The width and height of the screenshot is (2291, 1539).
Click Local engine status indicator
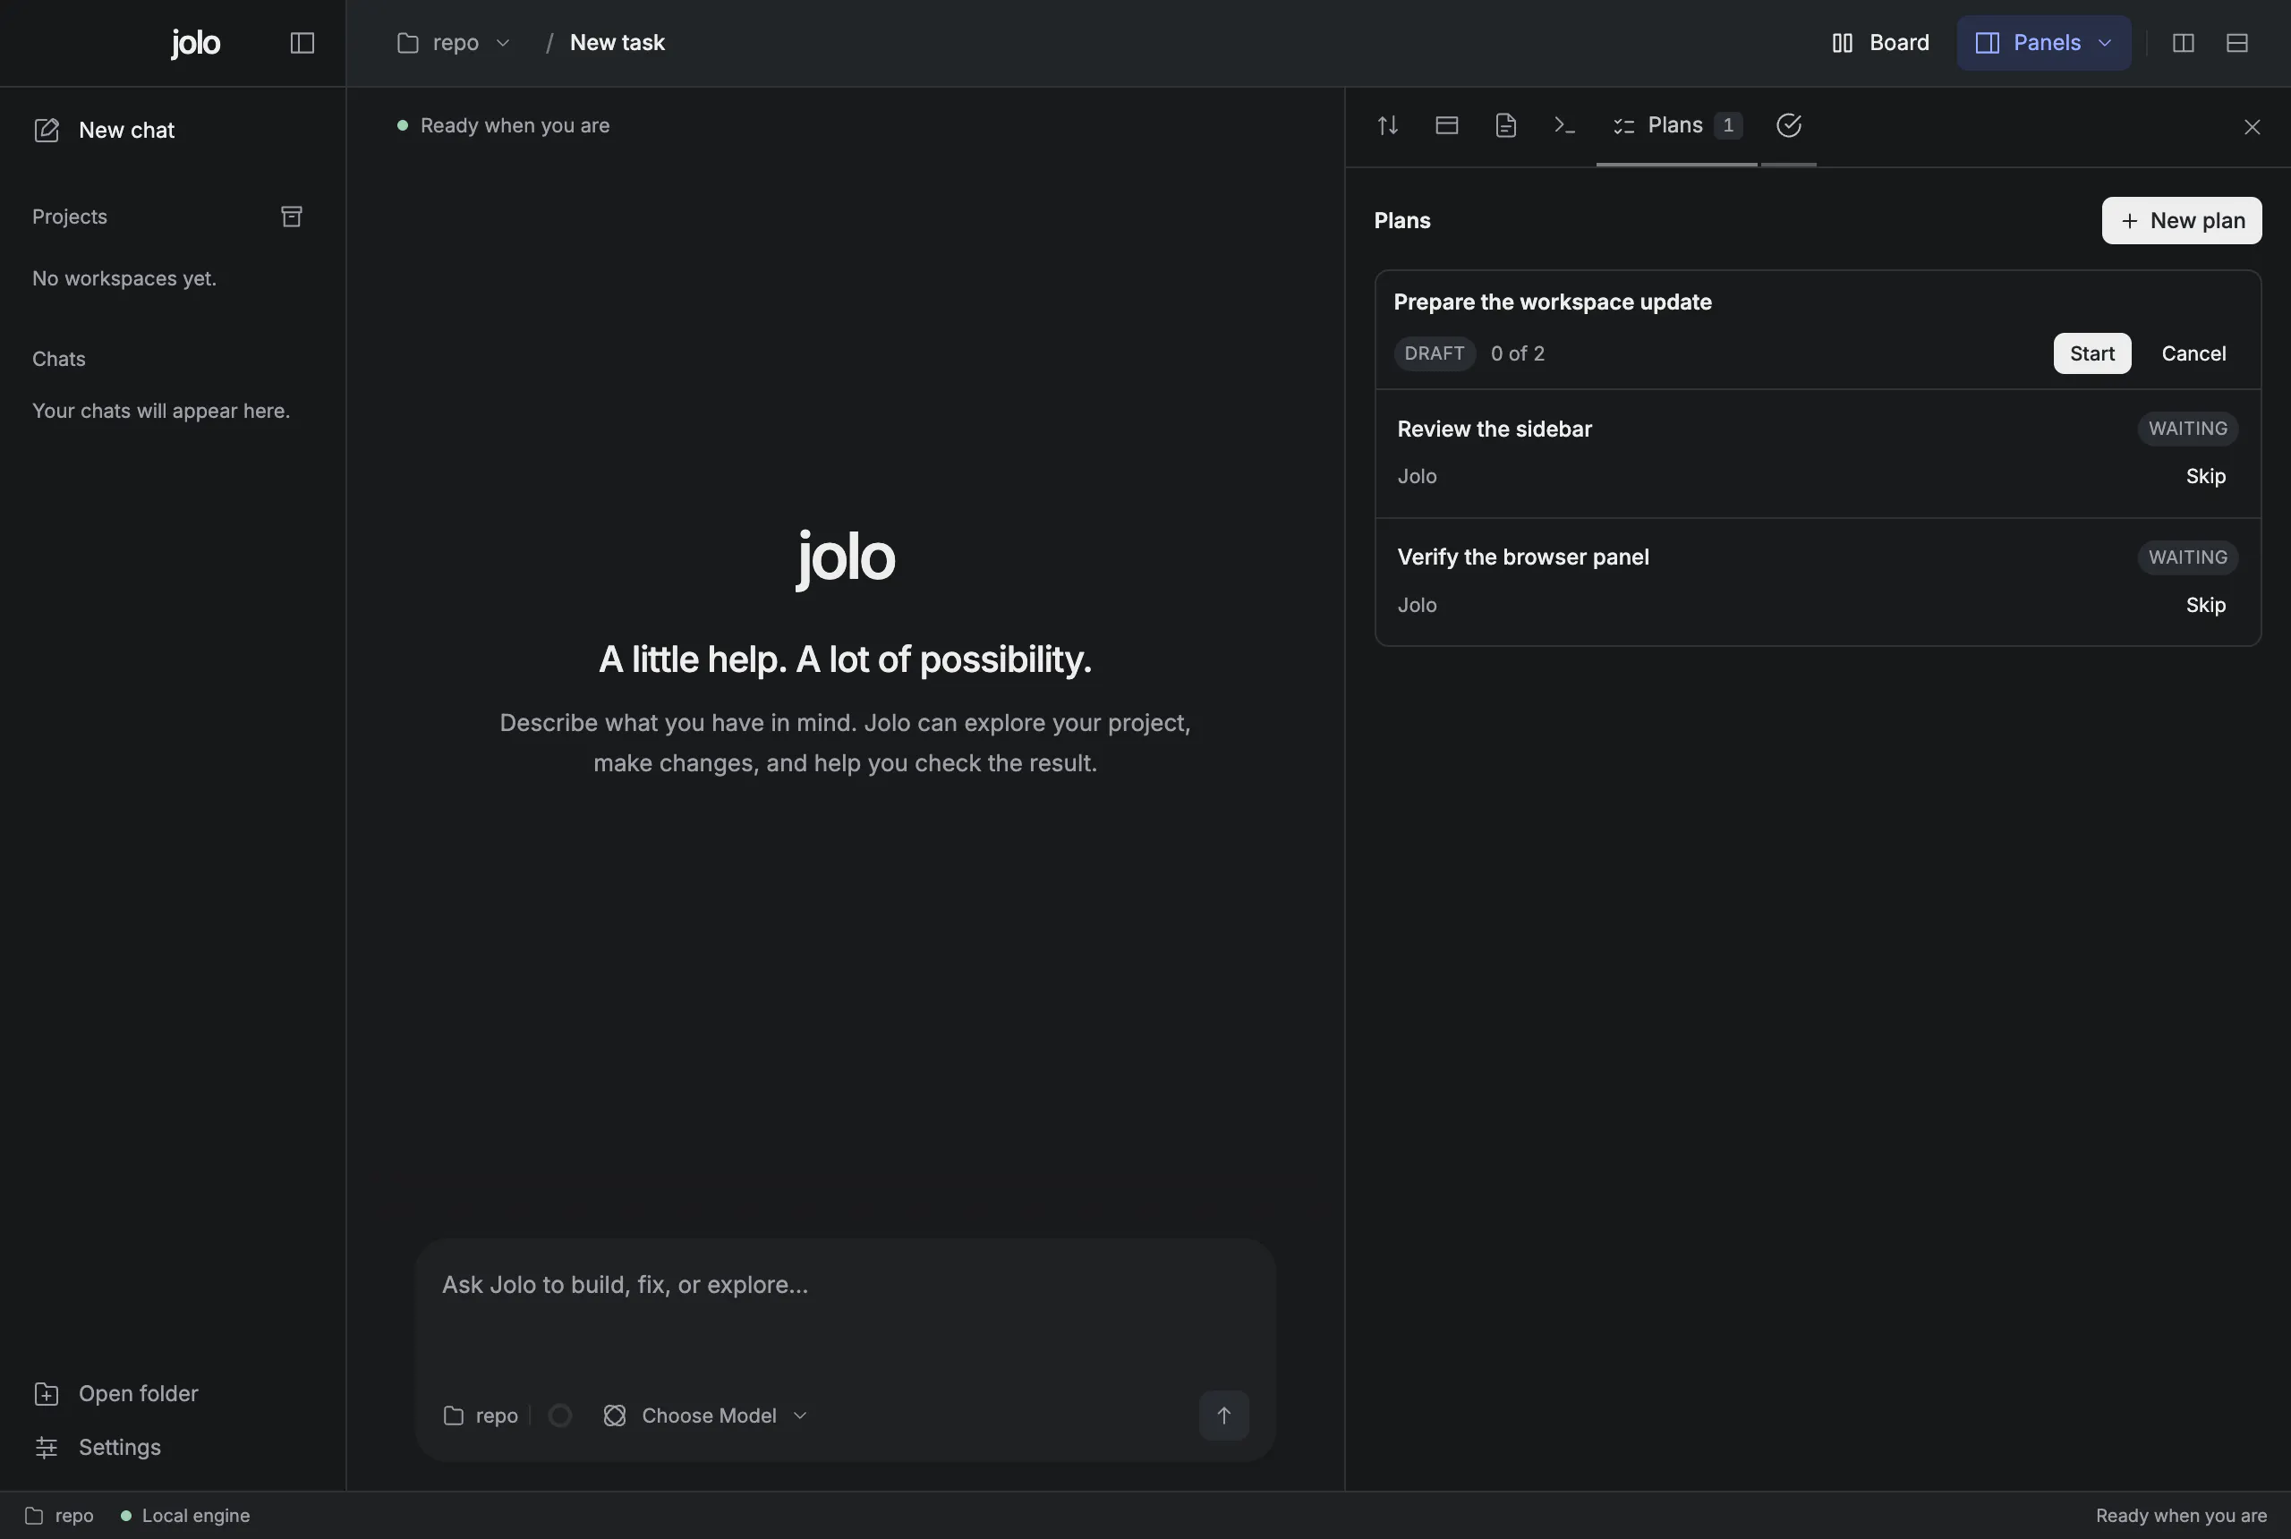[x=184, y=1516]
